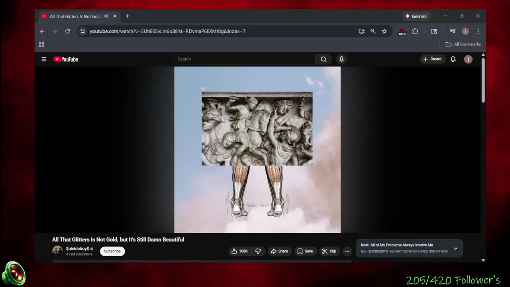Subscribe to the $uicideboy$ channel
The height and width of the screenshot is (287, 510).
(112, 251)
